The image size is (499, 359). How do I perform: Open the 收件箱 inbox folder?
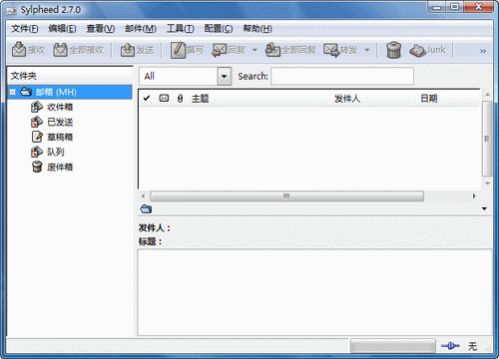click(x=60, y=107)
